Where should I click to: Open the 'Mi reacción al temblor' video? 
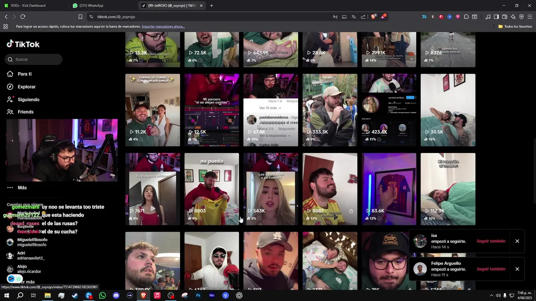point(448,189)
